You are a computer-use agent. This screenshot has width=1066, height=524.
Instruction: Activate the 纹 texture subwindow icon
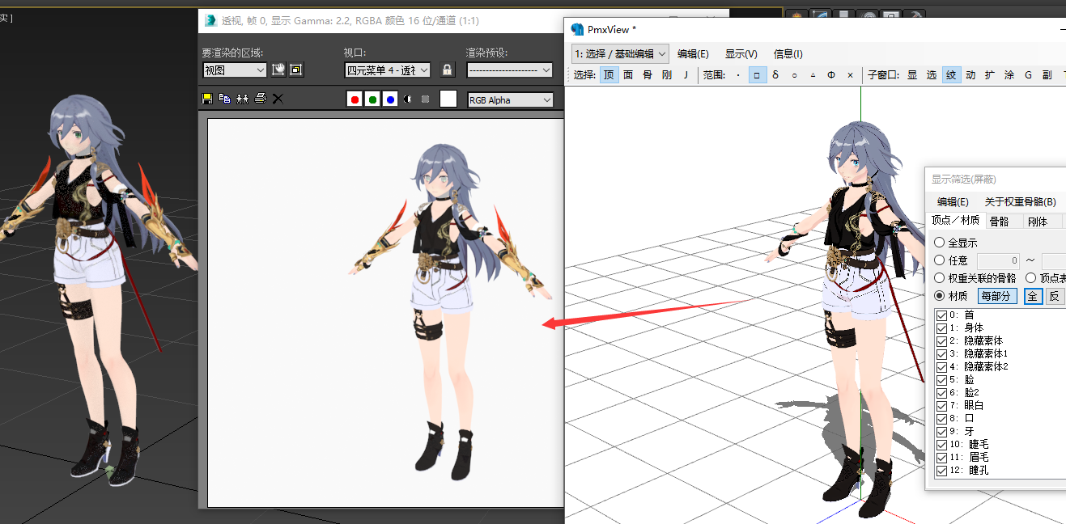point(951,74)
